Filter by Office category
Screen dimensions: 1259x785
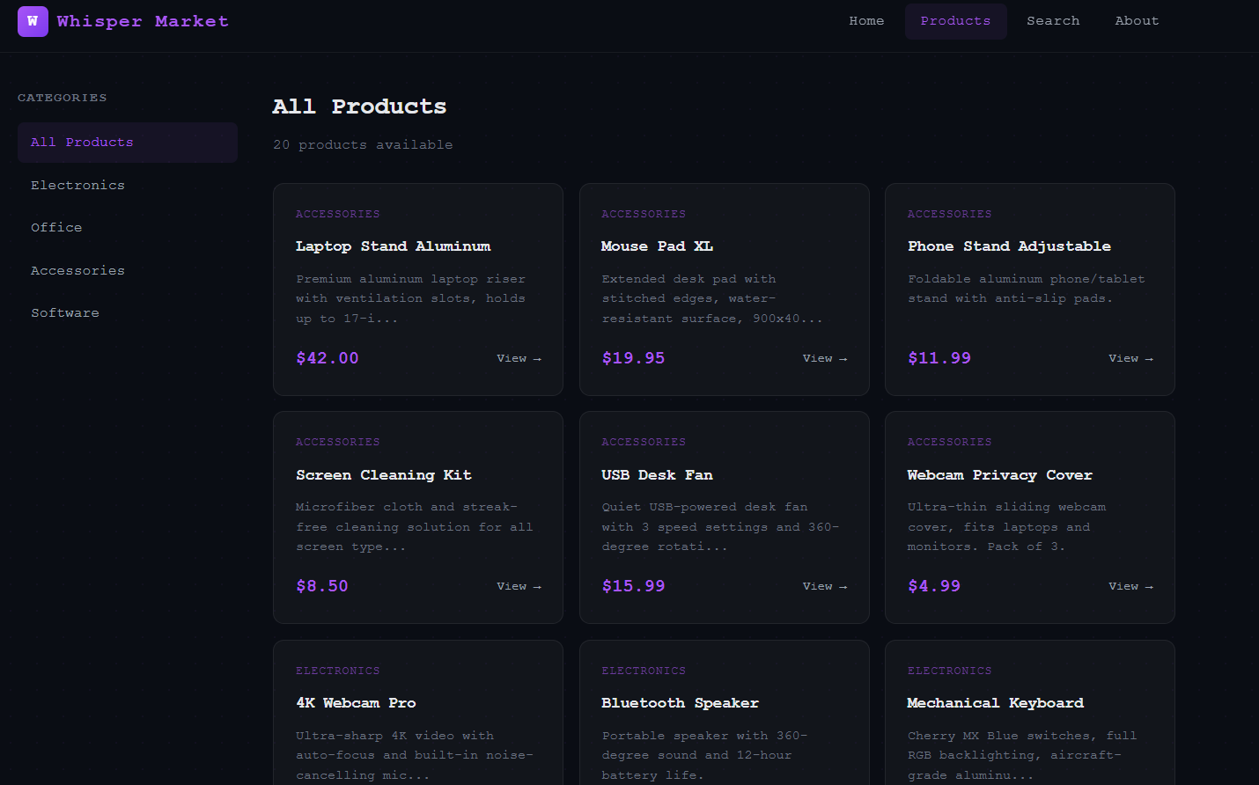(x=128, y=228)
